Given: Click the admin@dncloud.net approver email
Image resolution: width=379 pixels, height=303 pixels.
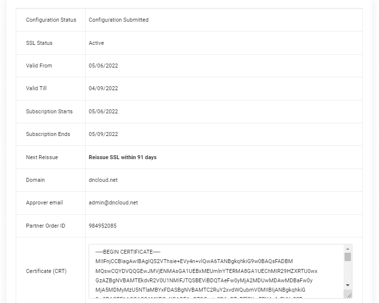Looking at the screenshot, I should point(113,202).
